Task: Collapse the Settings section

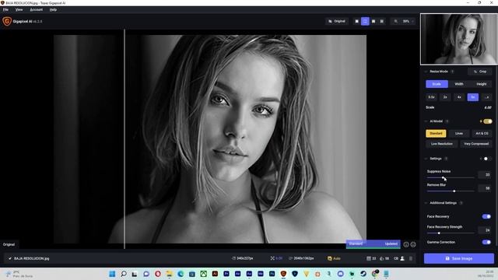Action: pos(426,159)
